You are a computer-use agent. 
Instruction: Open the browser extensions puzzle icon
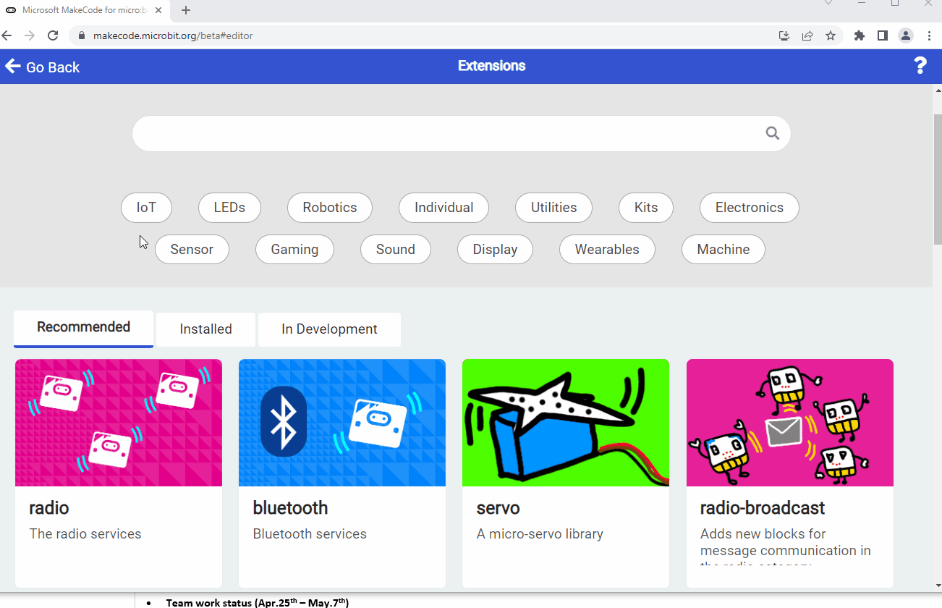[x=859, y=35]
